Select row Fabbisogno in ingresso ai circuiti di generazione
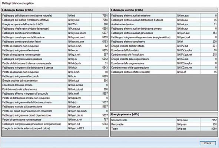This screenshot has width=219, height=148. 55,115
